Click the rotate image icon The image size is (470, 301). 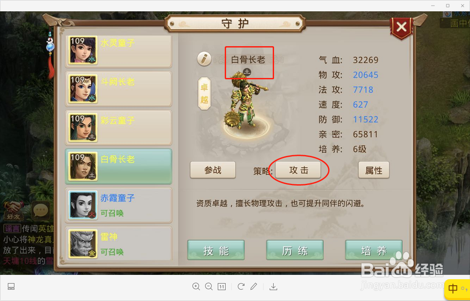(x=241, y=287)
